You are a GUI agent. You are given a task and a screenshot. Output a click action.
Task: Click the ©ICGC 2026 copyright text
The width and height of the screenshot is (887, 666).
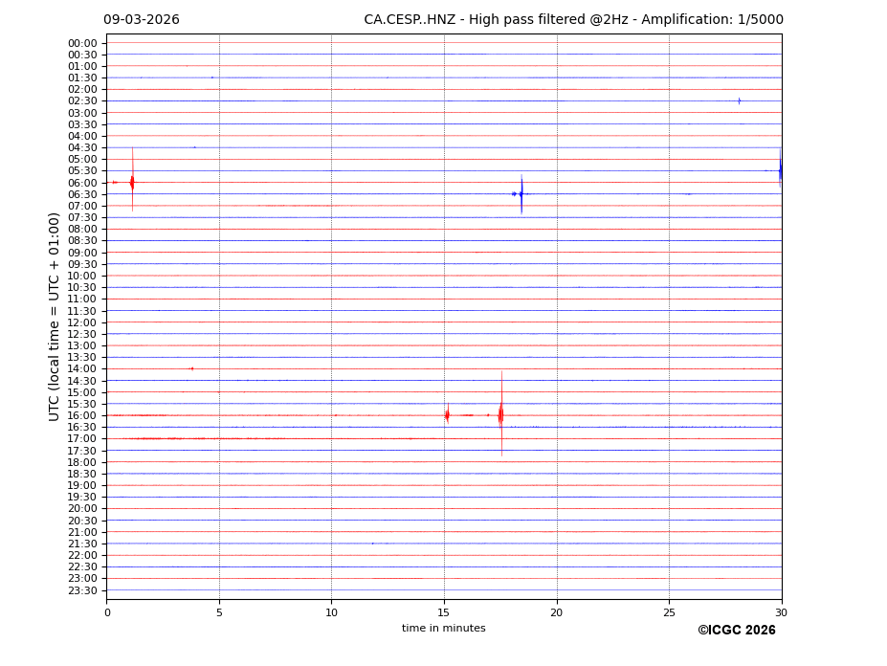[736, 631]
